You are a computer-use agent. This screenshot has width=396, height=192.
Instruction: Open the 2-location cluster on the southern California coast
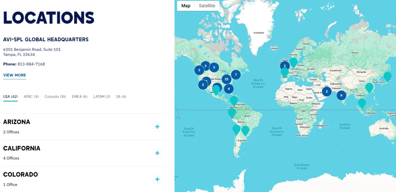[203, 85]
